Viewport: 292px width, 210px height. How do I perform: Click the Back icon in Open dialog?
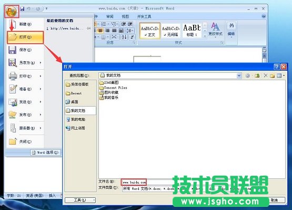click(248, 75)
